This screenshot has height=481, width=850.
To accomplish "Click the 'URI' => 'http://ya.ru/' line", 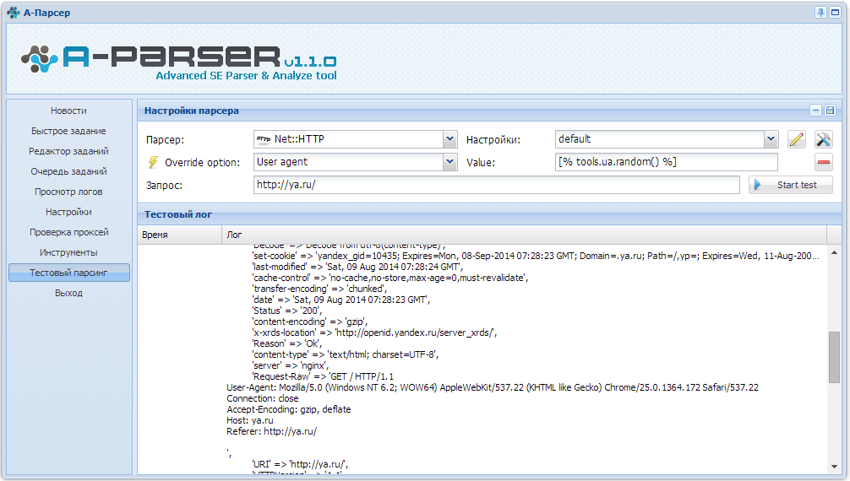I will point(300,464).
